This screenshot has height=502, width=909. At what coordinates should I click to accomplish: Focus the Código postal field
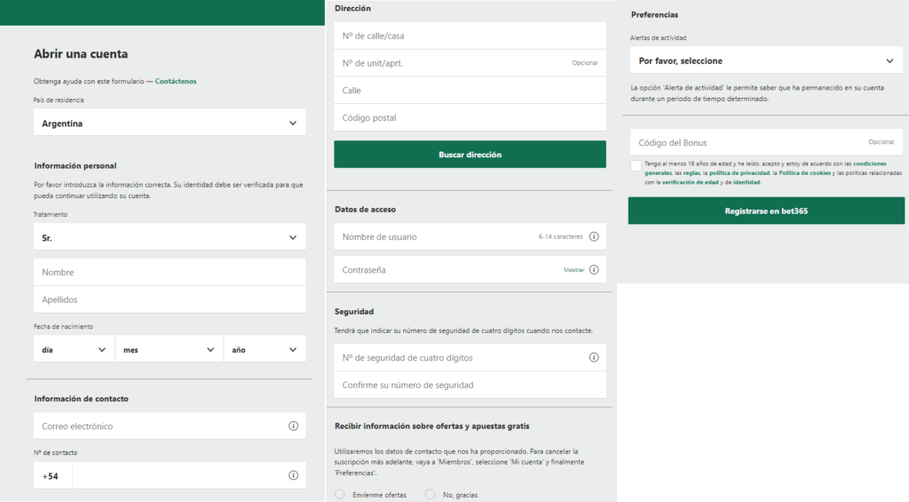tap(470, 118)
